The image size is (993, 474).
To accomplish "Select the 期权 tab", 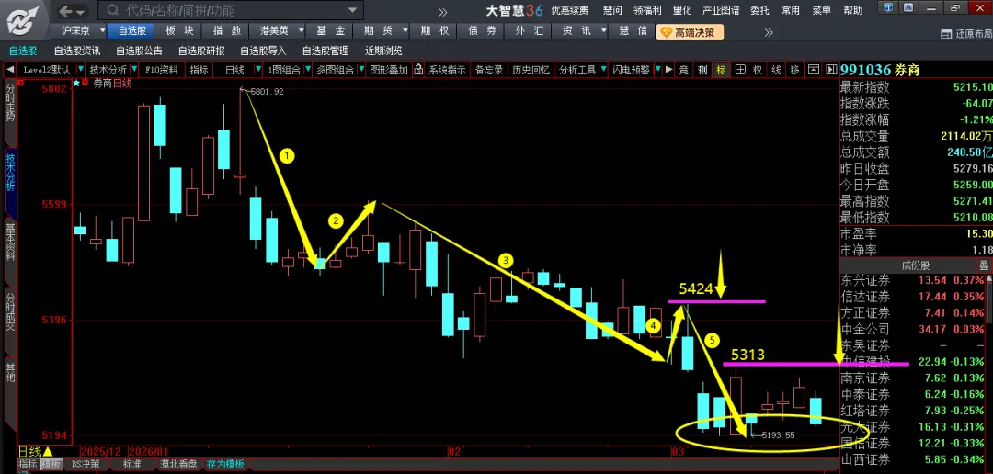I will click(434, 30).
